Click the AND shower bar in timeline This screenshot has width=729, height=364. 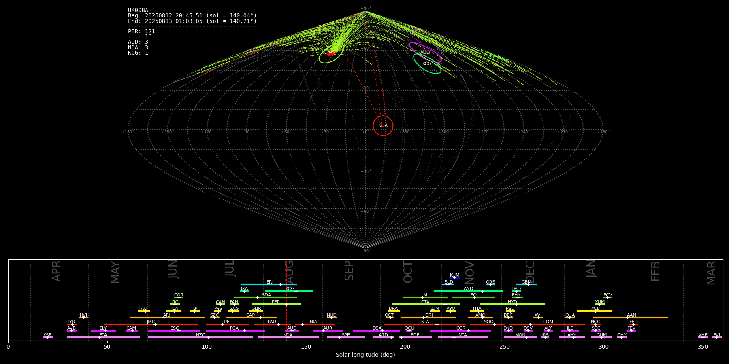coord(469,291)
